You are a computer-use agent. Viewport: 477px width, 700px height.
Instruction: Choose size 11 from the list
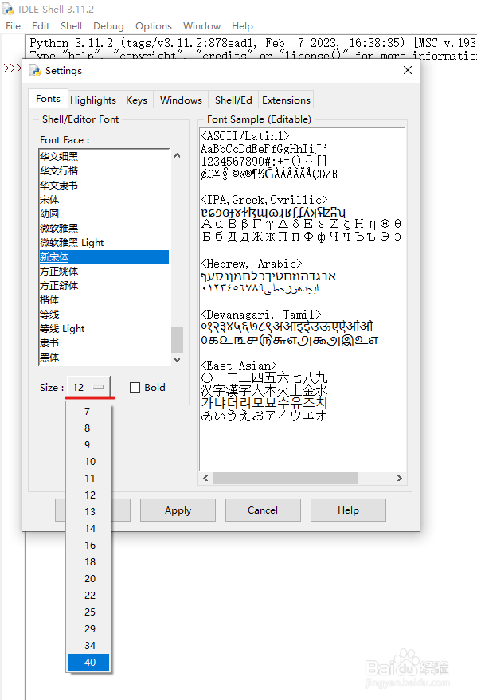tap(88, 479)
